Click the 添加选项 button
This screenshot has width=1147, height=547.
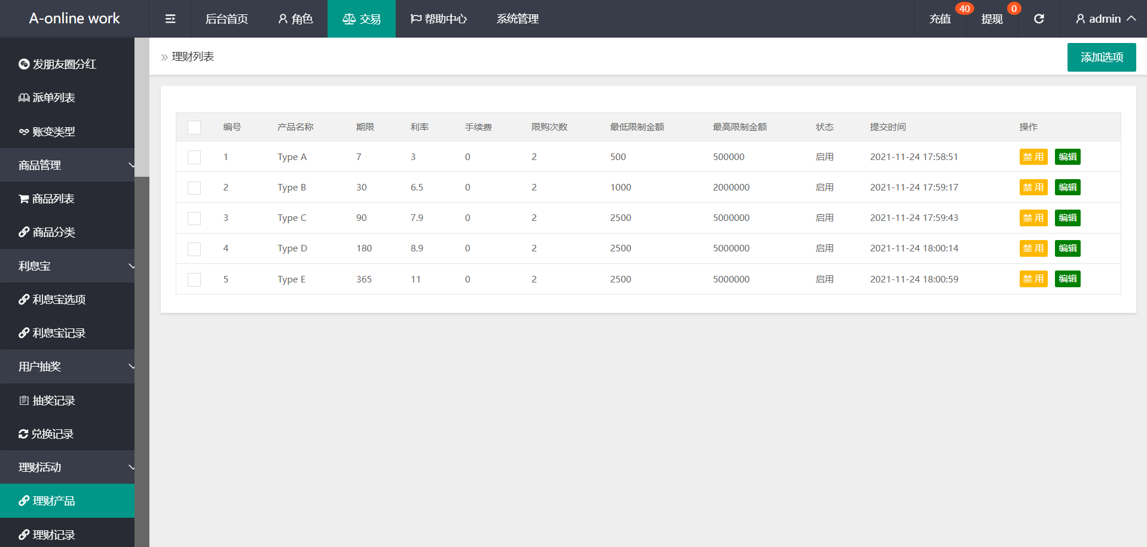[x=1101, y=57]
